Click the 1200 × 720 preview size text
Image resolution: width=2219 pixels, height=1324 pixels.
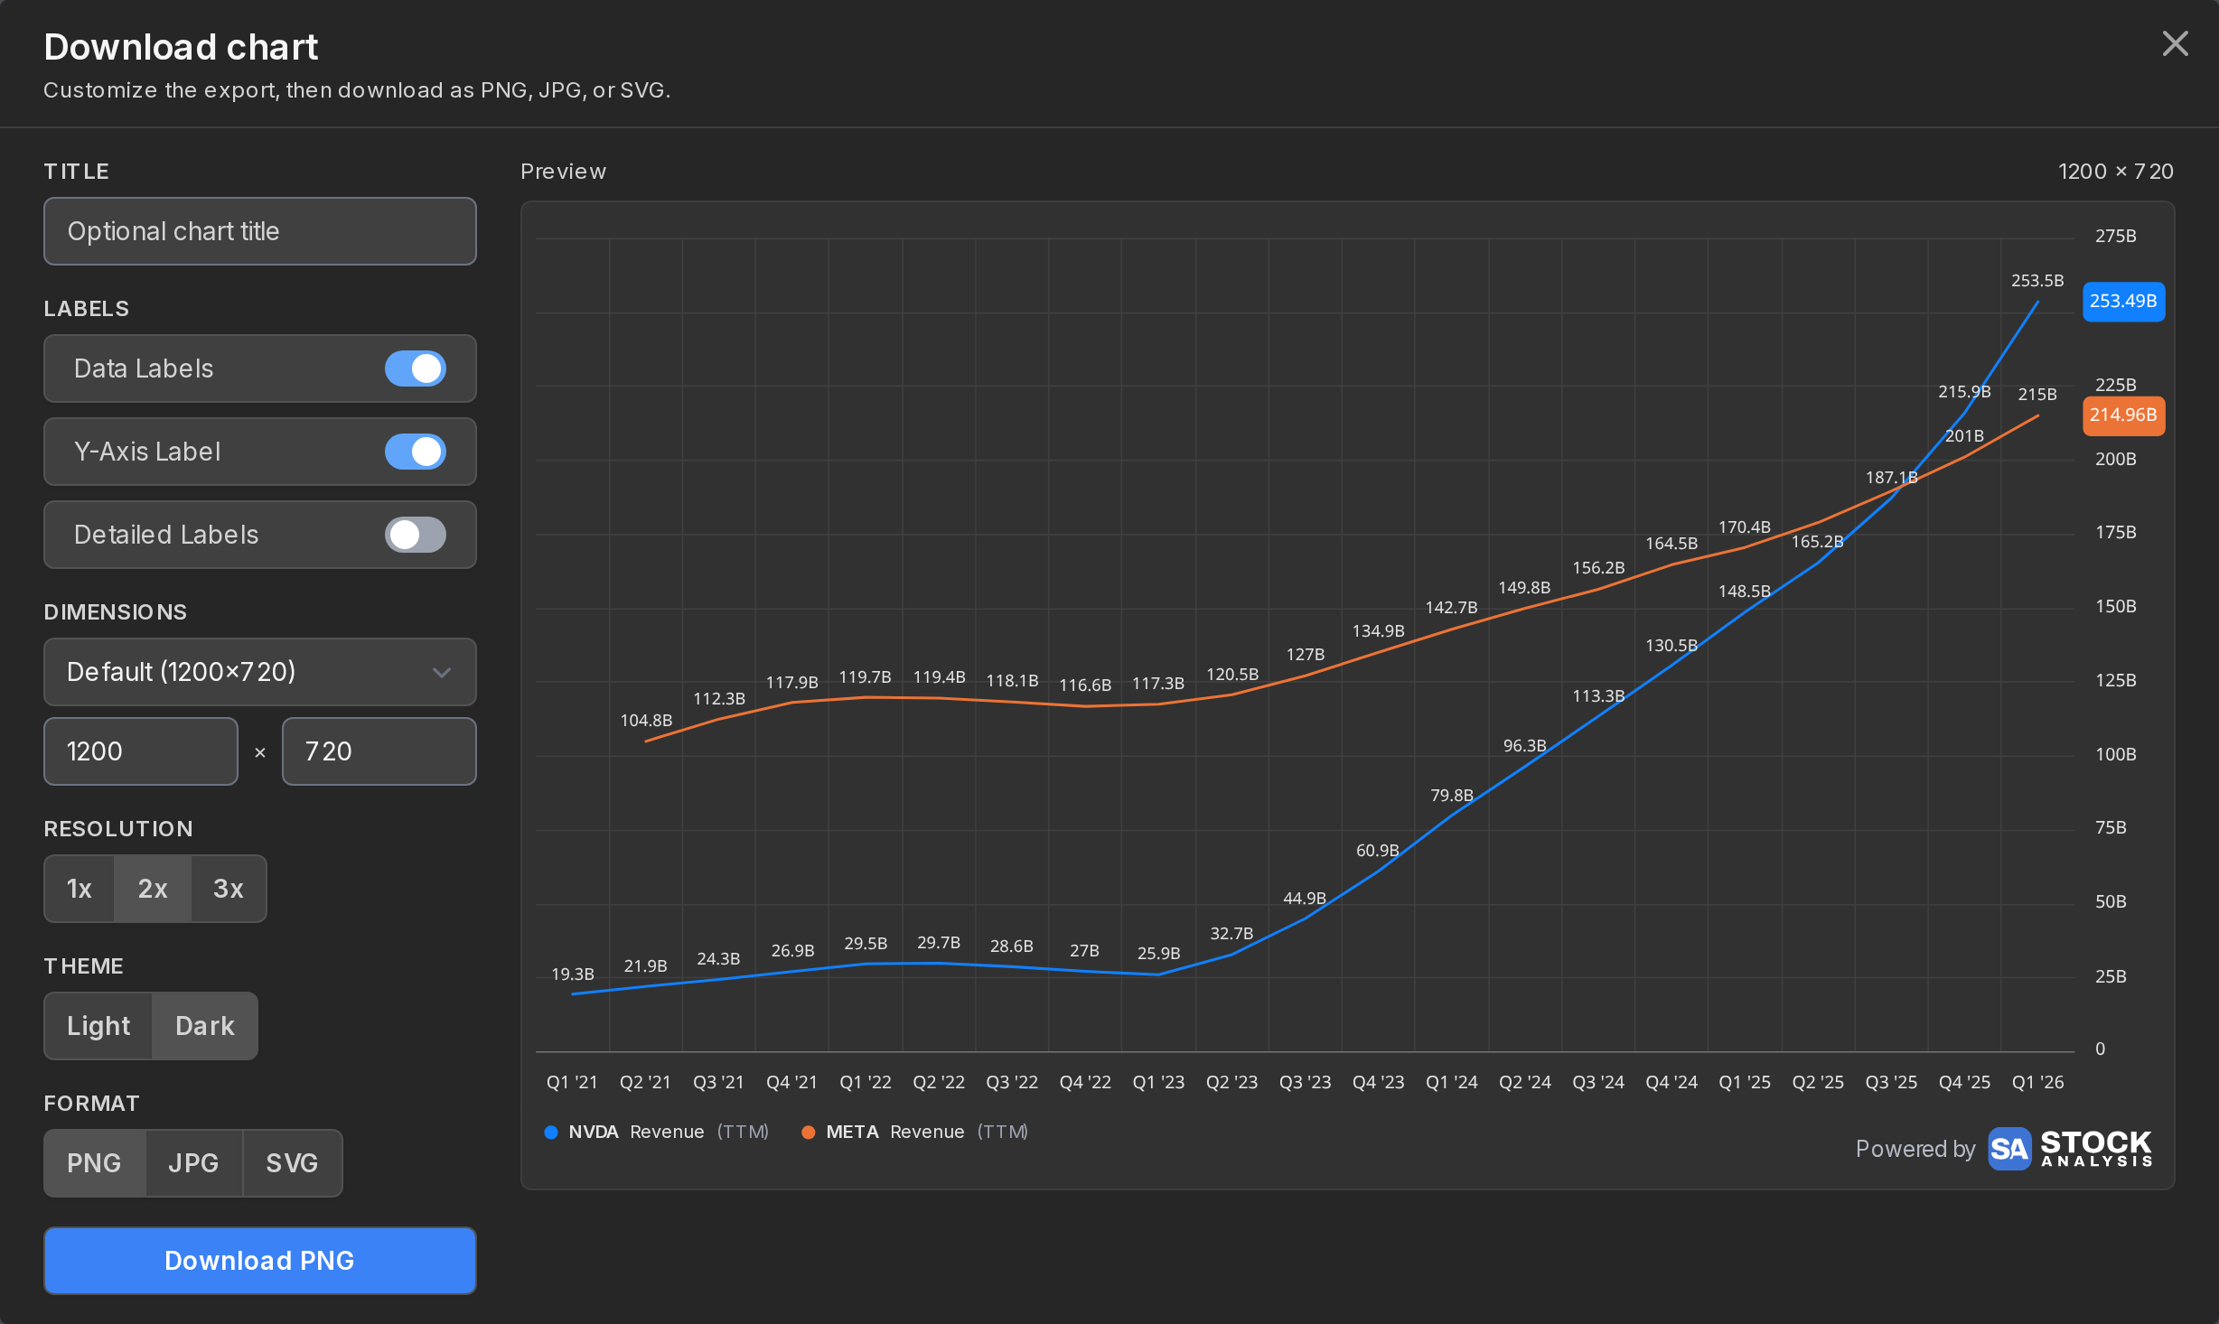point(2116,172)
